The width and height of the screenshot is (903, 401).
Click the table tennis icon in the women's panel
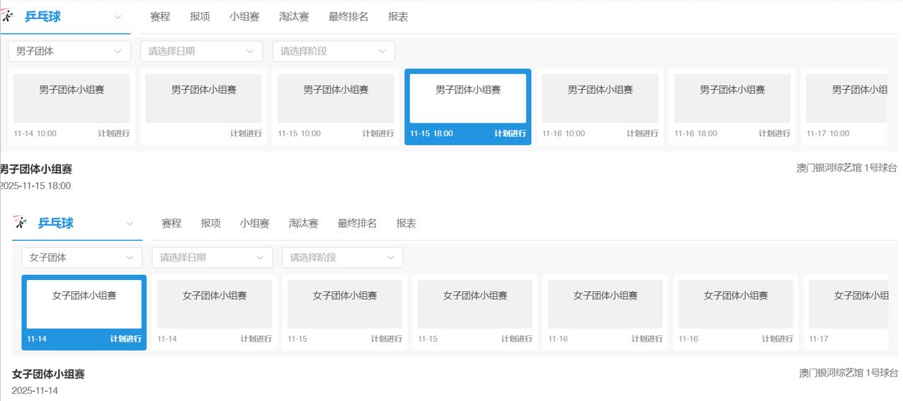pyautogui.click(x=20, y=222)
